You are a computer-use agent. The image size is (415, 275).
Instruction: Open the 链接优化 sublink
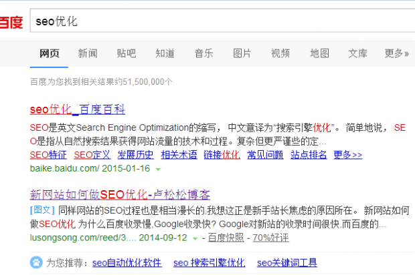point(222,155)
